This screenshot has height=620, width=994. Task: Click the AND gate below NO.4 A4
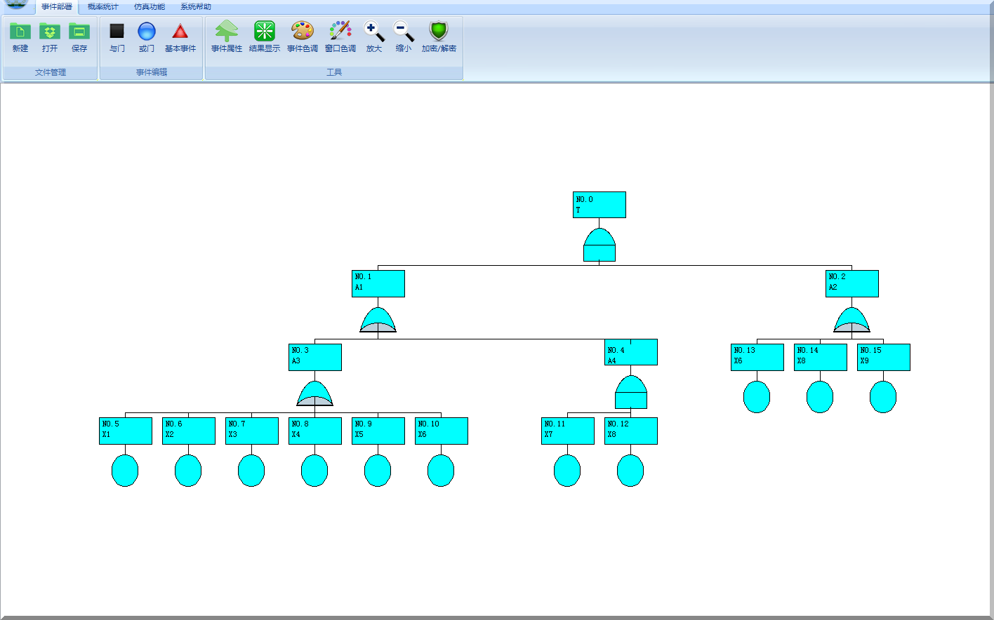[631, 393]
